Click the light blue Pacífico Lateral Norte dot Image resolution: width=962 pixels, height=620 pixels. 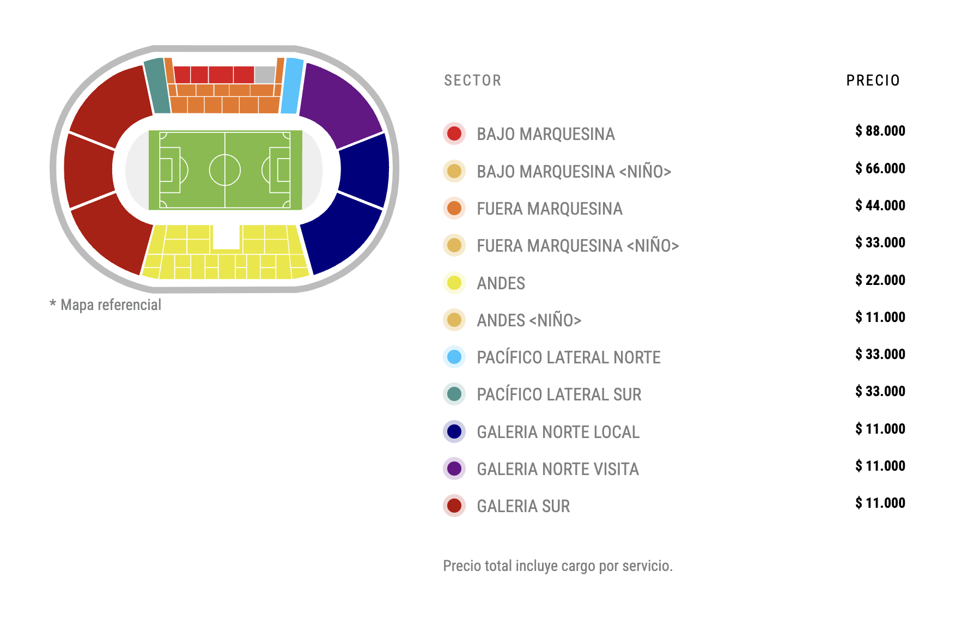(454, 357)
